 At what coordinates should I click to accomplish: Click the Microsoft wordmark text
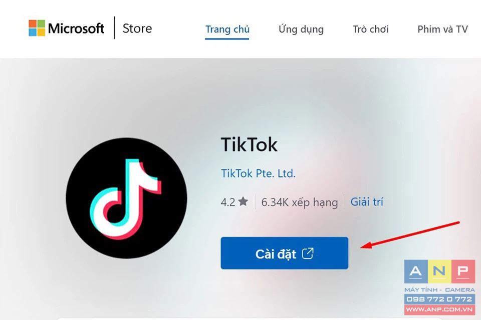76,28
